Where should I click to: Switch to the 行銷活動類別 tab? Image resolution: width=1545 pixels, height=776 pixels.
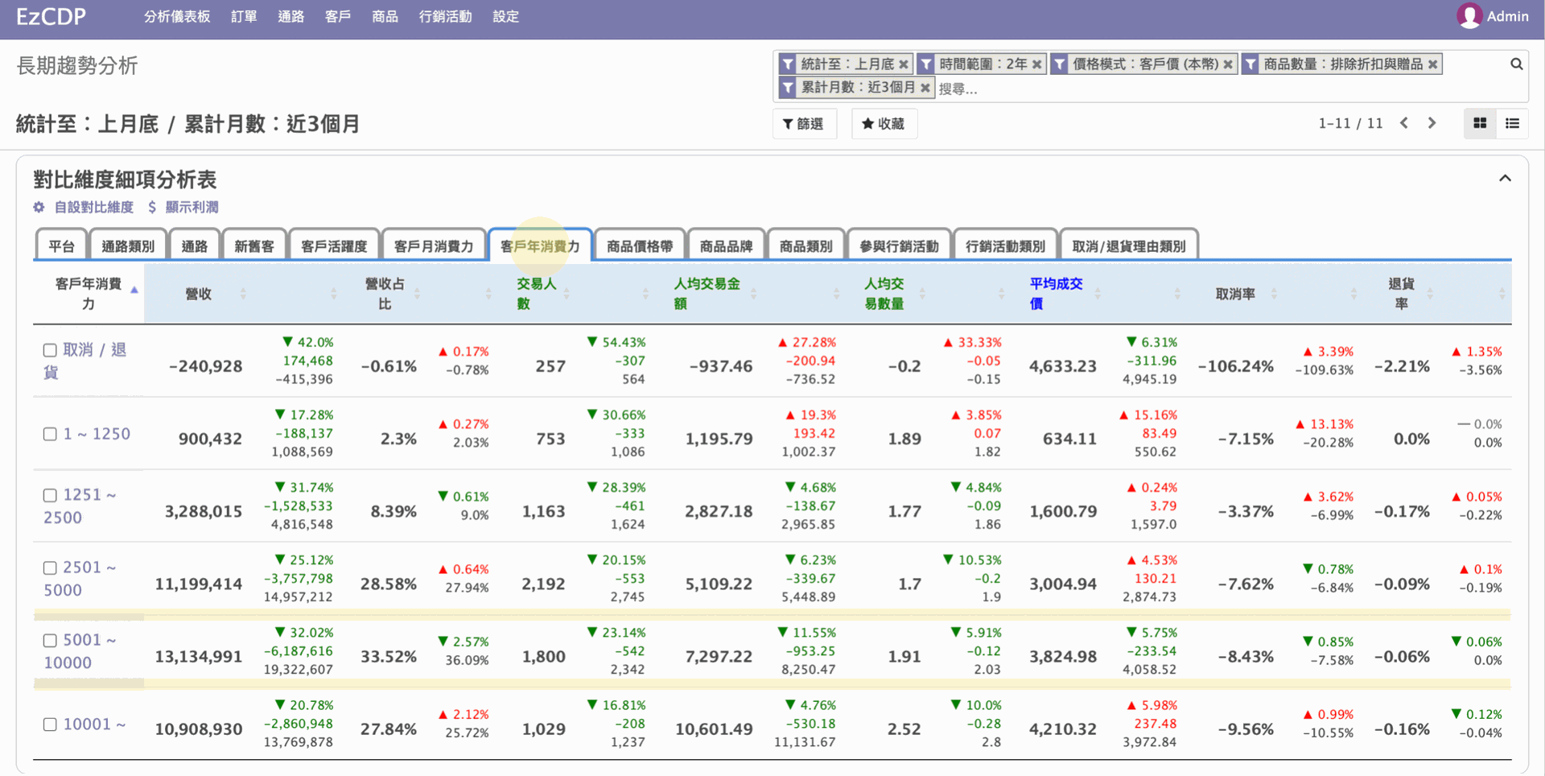[1005, 246]
